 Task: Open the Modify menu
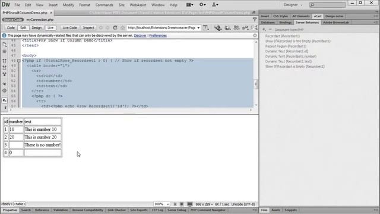(68, 5)
